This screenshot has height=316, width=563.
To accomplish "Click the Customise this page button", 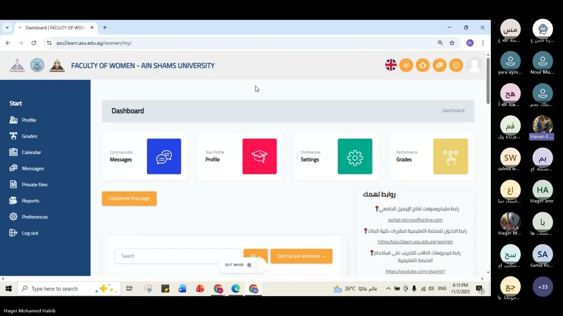I will (x=129, y=198).
